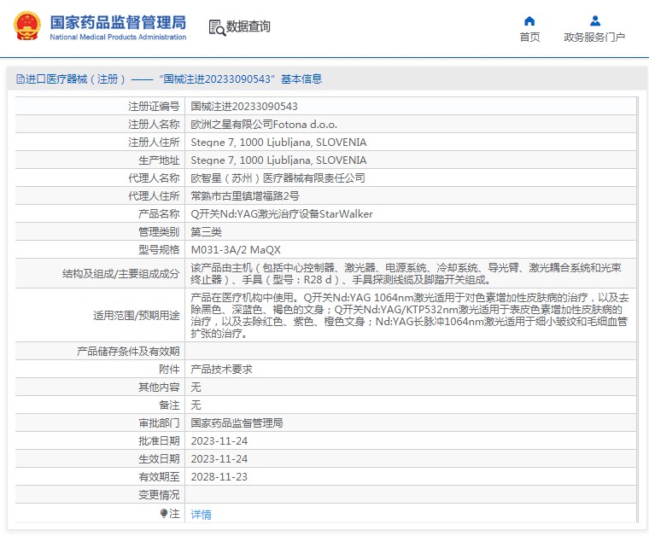Click agent address 常熟市古里镇增福路2号
This screenshot has height=536, width=649.
point(245,195)
